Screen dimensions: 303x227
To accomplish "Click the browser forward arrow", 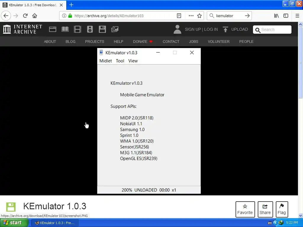I will point(16,16).
